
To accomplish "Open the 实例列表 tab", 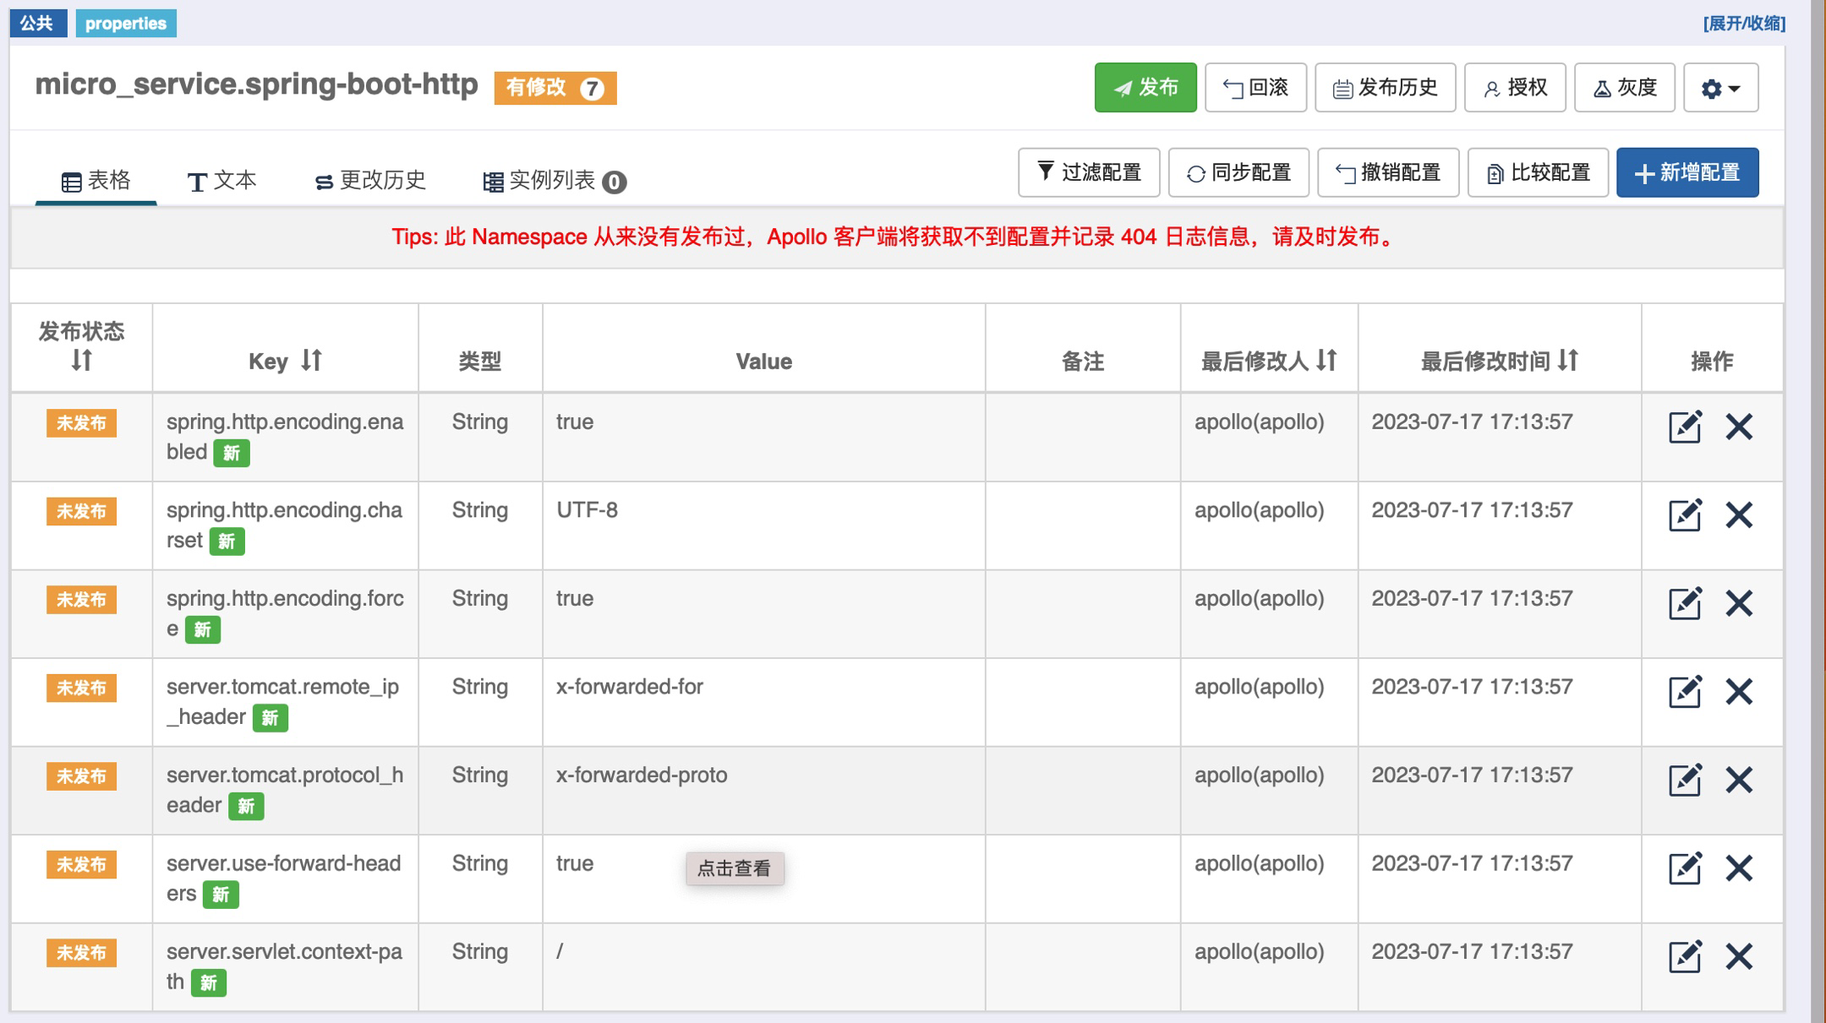I will [x=554, y=181].
